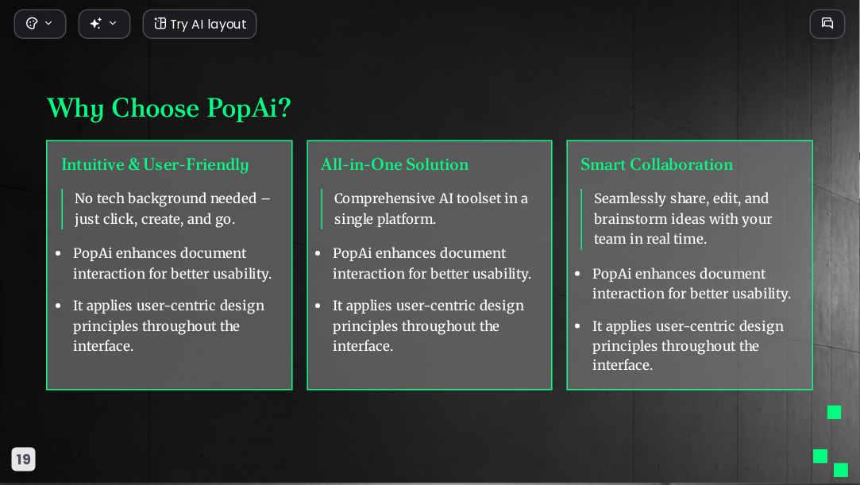This screenshot has height=485, width=860.
Task: Click the 'Seamlessly share, edit, and brainstorm' text
Action: (x=683, y=218)
